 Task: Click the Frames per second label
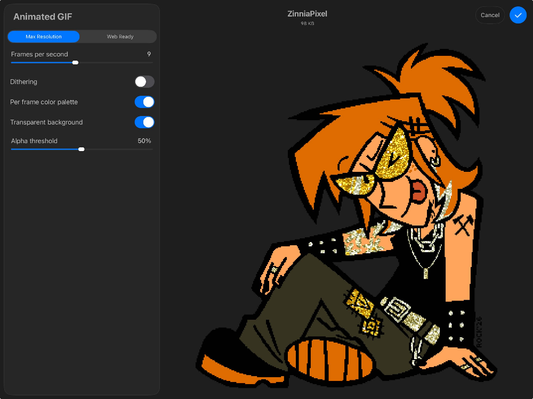[39, 54]
